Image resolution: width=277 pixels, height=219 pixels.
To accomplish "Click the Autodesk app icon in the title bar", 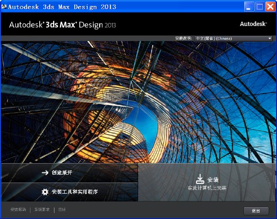I will click(4, 7).
